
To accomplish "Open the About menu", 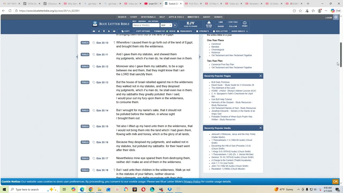I will [x=207, y=17].
